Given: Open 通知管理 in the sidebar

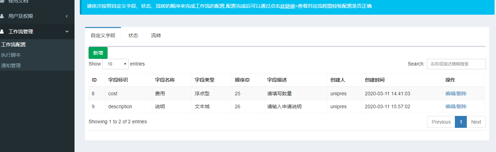Looking at the screenshot, I should [11, 65].
